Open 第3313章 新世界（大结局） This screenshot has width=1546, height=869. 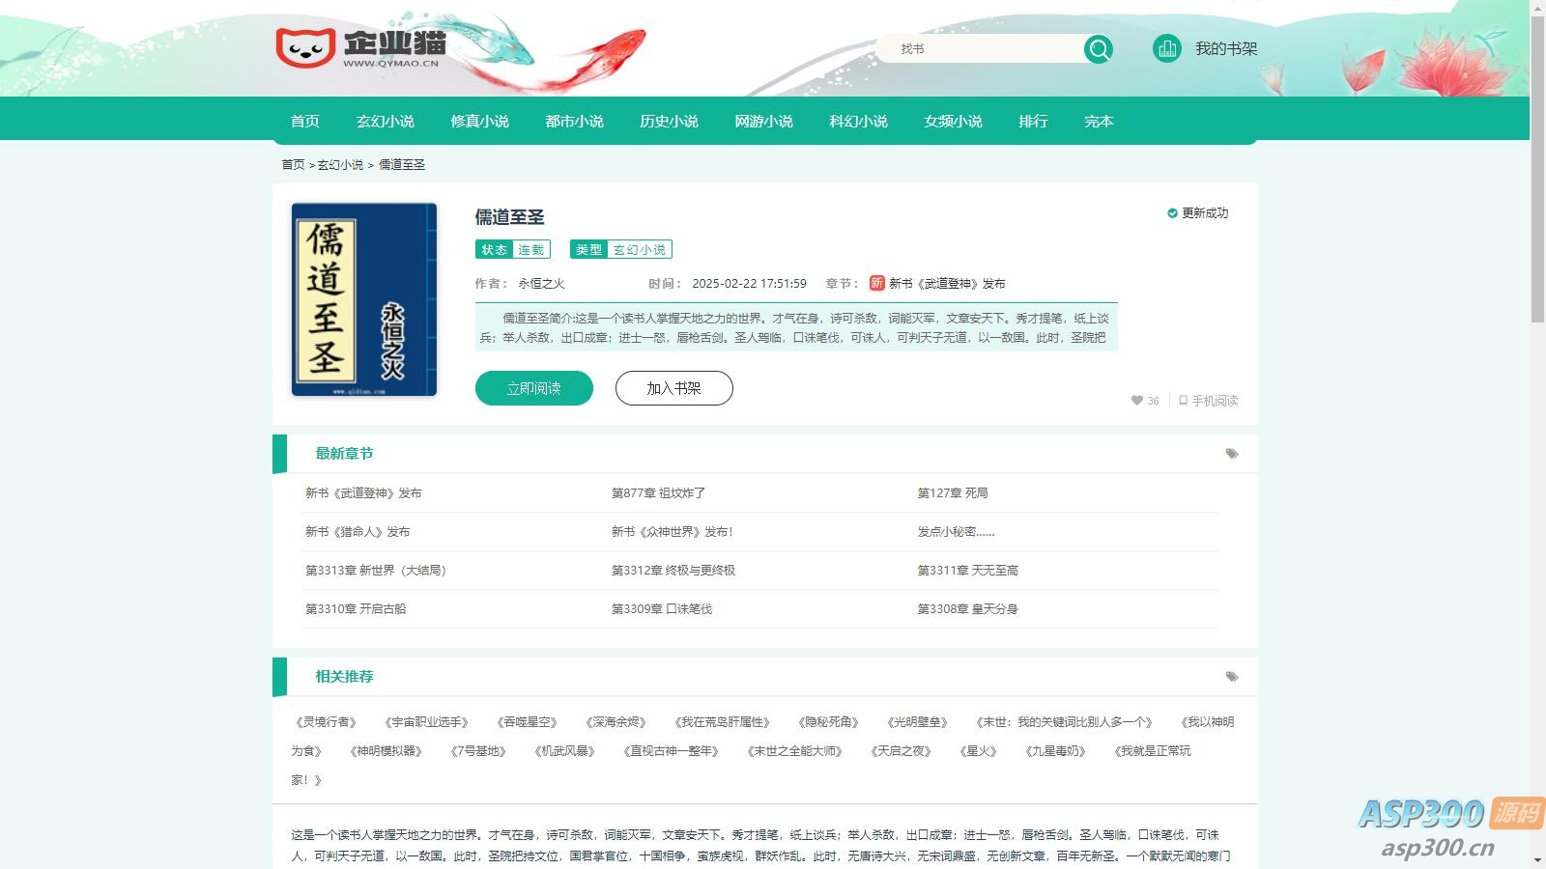[376, 571]
